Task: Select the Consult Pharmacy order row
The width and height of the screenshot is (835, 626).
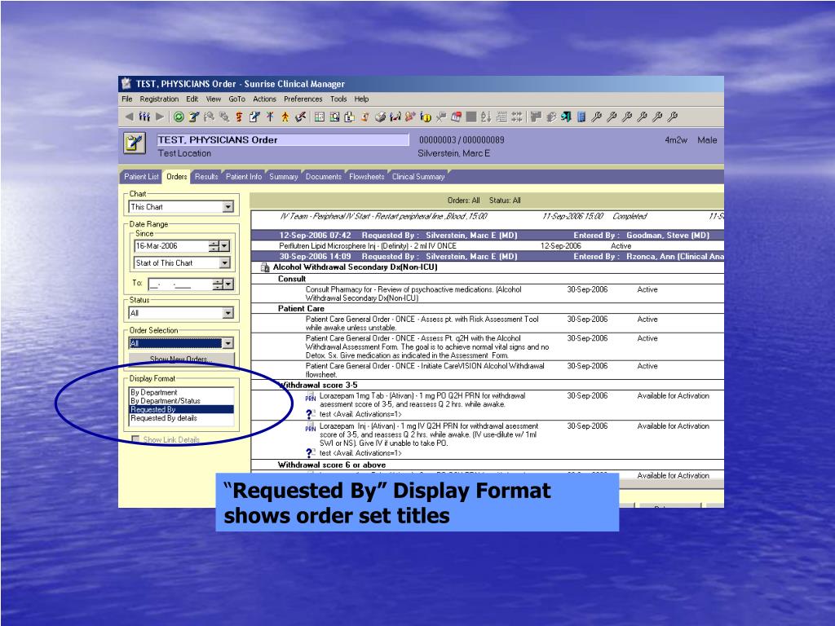Action: pyautogui.click(x=488, y=293)
